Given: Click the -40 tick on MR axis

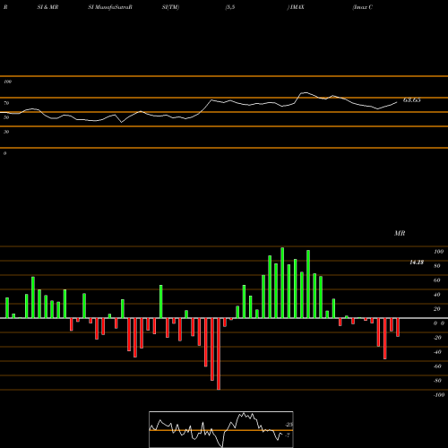Looking at the screenshot, I should point(437,352).
